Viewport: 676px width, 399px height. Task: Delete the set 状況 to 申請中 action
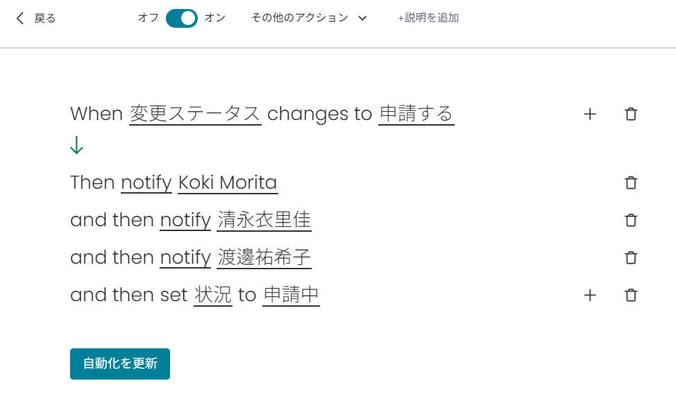[631, 296]
